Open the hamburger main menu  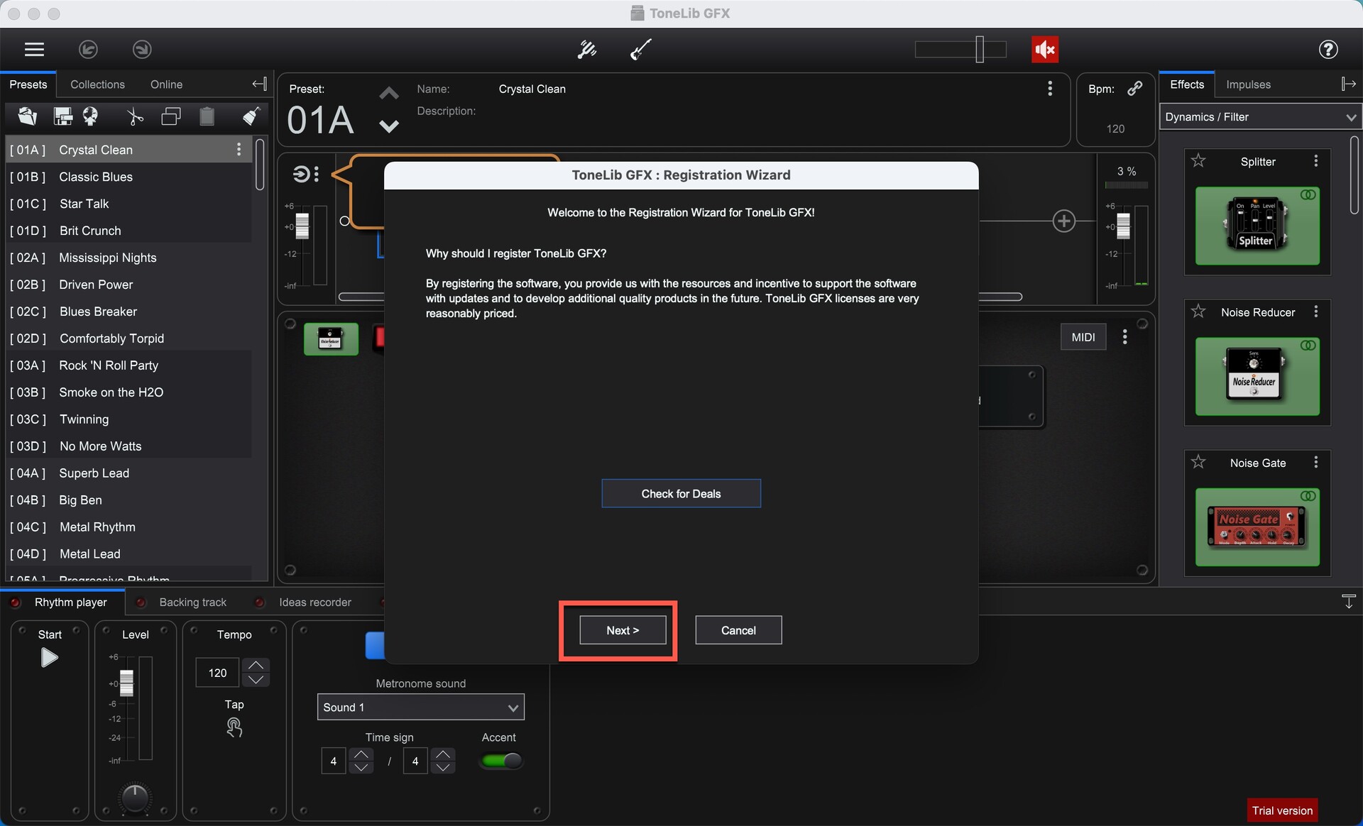(34, 49)
